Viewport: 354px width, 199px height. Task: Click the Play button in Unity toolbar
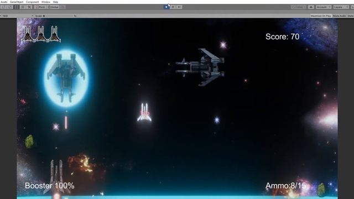click(x=166, y=7)
